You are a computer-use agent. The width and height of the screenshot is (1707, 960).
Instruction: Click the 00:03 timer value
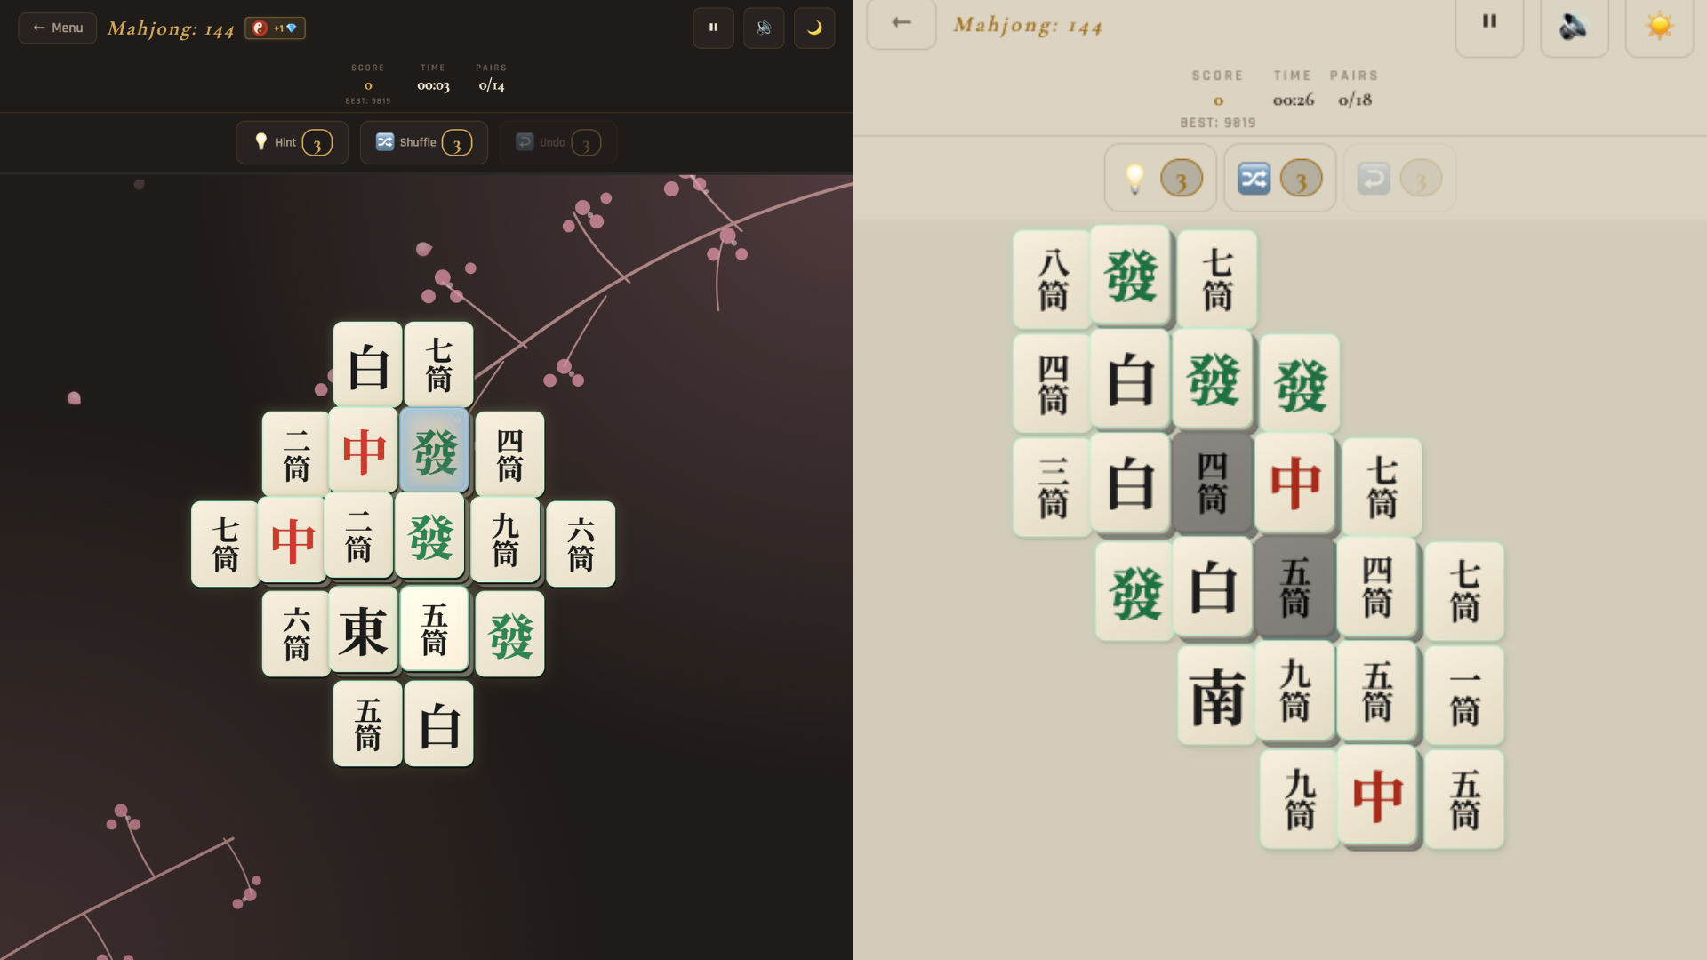coord(433,86)
